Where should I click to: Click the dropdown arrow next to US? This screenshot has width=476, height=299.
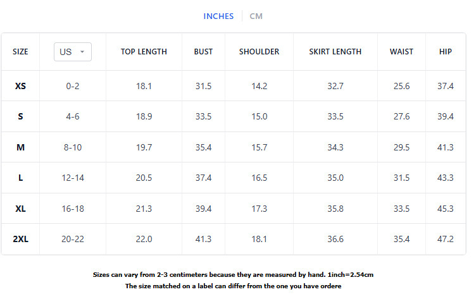pos(82,52)
